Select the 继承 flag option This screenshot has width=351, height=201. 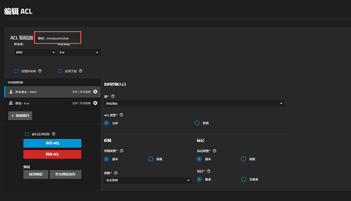click(199, 179)
